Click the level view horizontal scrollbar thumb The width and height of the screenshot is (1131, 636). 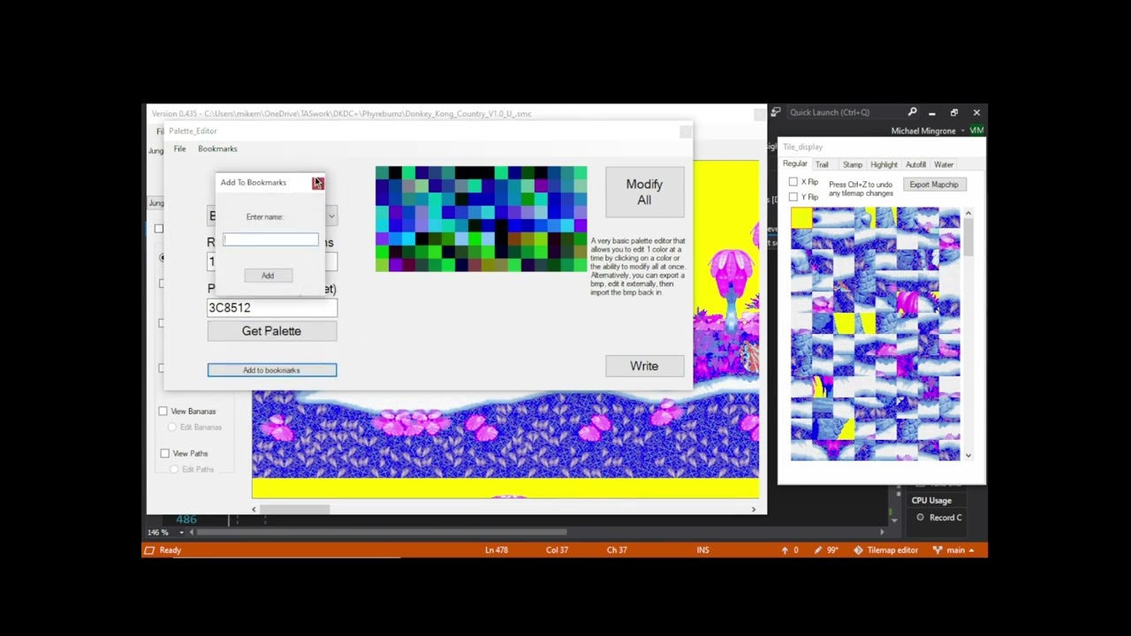(x=295, y=509)
